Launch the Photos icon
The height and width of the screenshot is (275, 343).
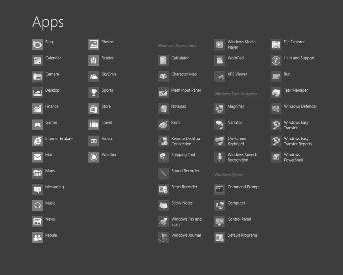(94, 44)
